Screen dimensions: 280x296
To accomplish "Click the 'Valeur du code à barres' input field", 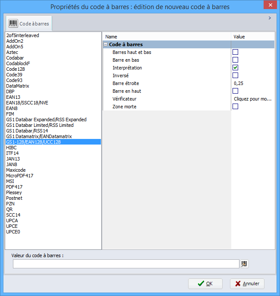I will point(126,264).
